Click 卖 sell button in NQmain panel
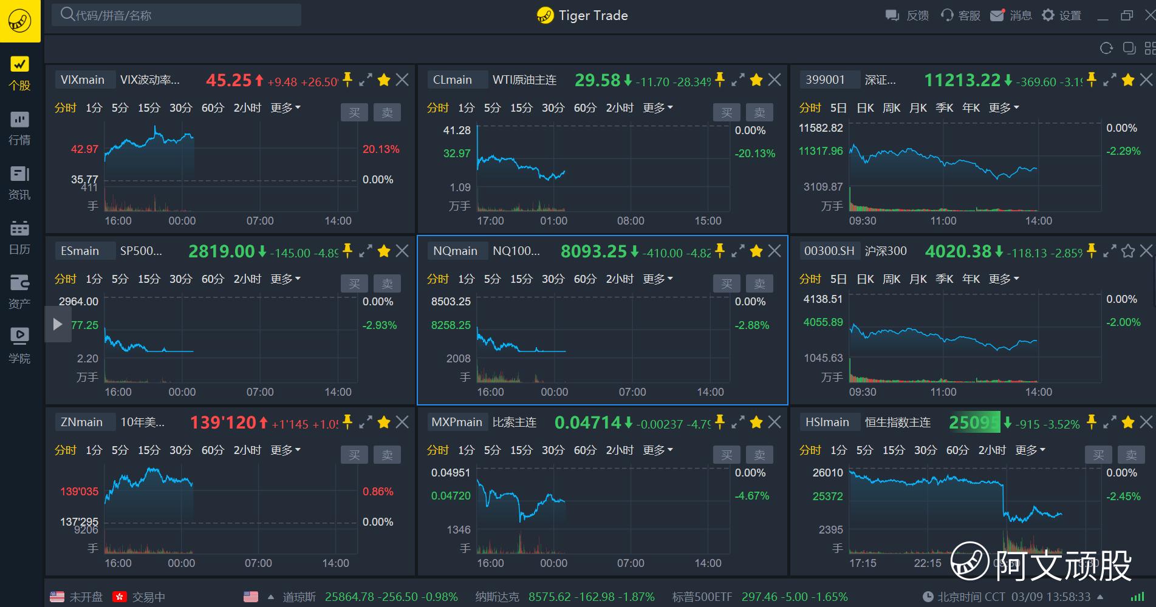Image resolution: width=1156 pixels, height=607 pixels. (759, 283)
